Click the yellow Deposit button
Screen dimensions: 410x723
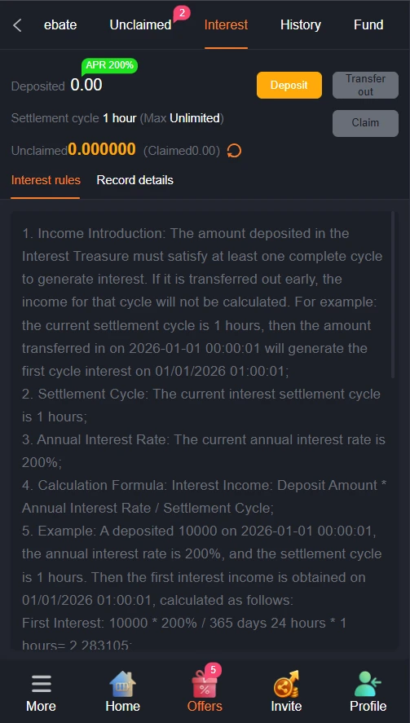point(289,85)
